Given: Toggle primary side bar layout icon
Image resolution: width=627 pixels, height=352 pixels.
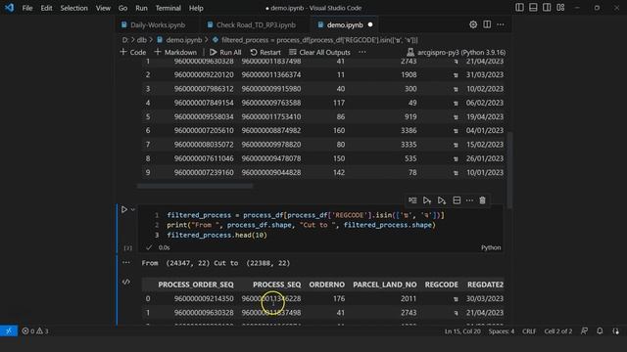Looking at the screenshot, I should click(519, 8).
